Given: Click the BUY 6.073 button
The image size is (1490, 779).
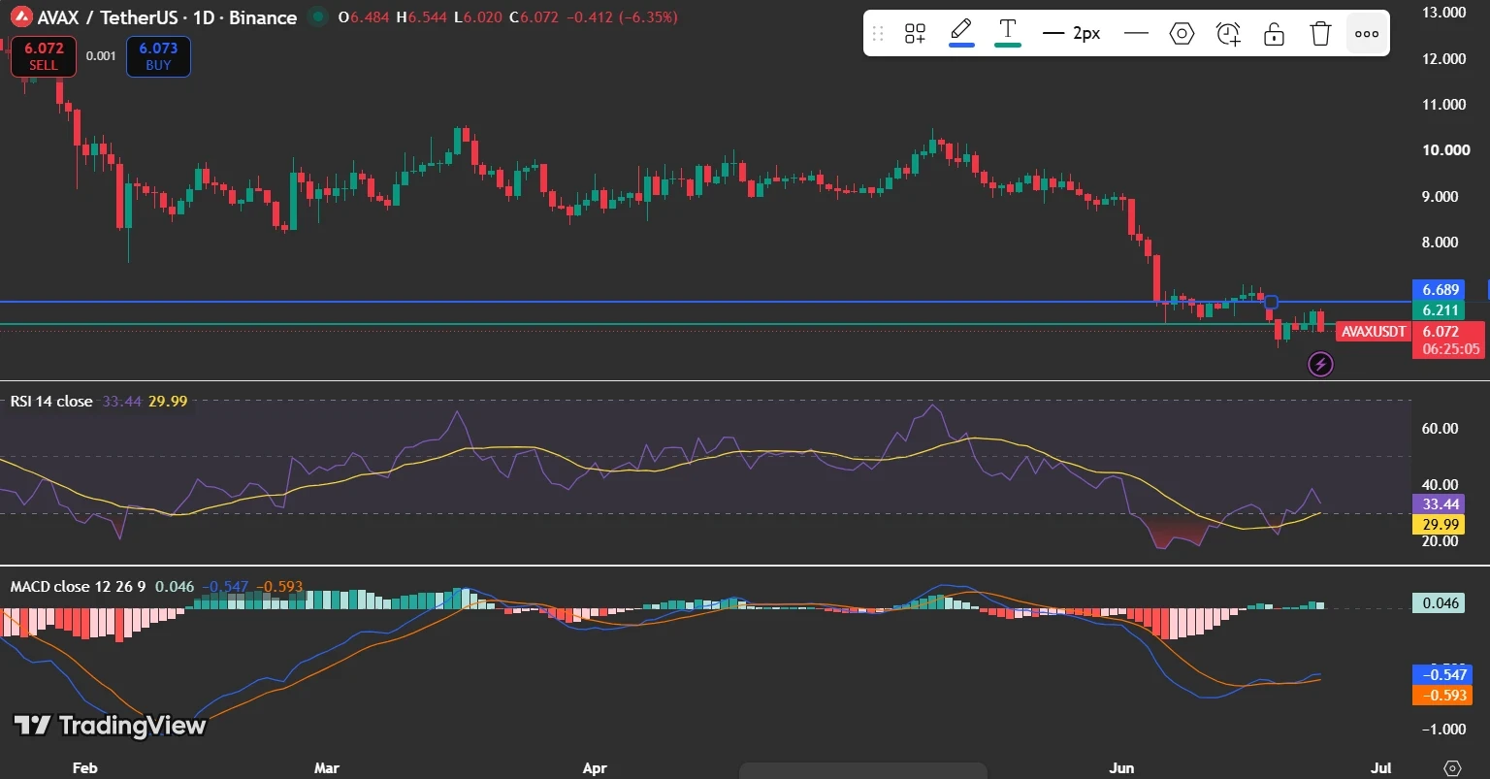Looking at the screenshot, I should coord(158,56).
